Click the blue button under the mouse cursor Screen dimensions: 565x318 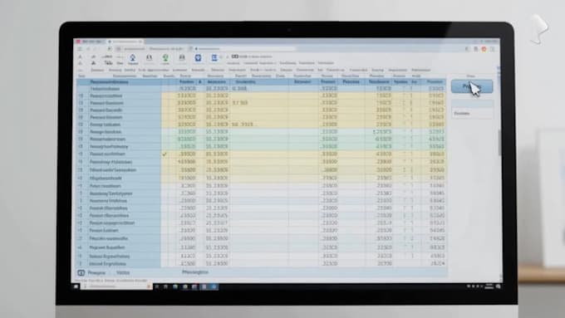(x=472, y=86)
